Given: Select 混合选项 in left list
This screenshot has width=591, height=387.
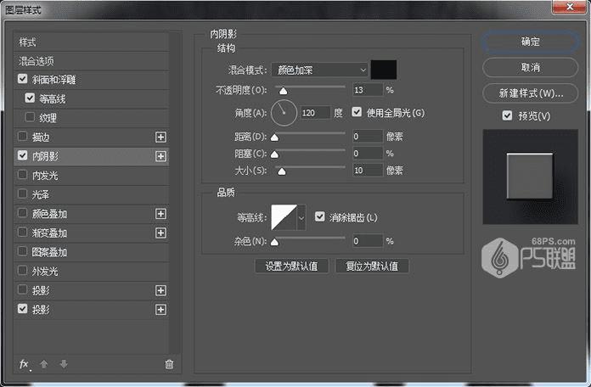Looking at the screenshot, I should tap(91, 61).
